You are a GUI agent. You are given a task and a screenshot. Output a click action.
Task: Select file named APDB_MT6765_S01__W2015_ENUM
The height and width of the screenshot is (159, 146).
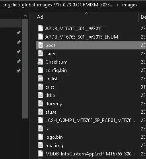coord(82,37)
